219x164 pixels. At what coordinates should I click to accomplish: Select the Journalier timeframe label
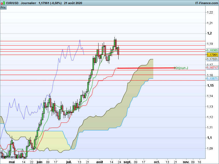28,3
